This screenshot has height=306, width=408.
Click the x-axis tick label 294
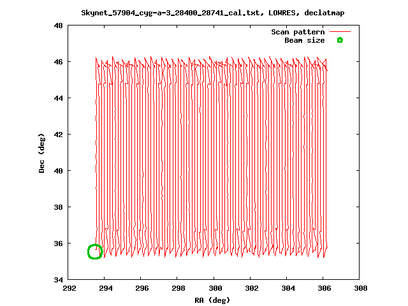(106, 288)
